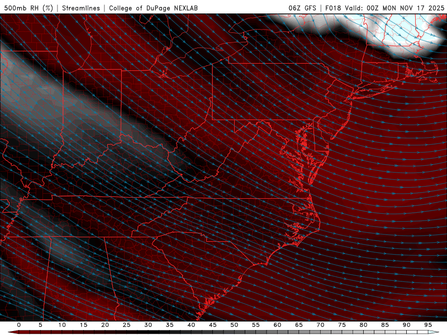Viewport: 447px width, 335px height.
Task: Click the 10 value on the color scale
Action: click(62, 325)
